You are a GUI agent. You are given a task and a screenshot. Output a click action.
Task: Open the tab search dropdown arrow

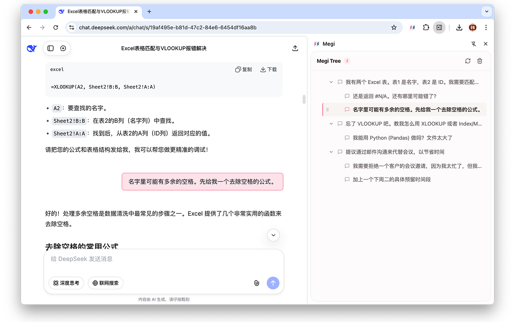click(x=487, y=12)
